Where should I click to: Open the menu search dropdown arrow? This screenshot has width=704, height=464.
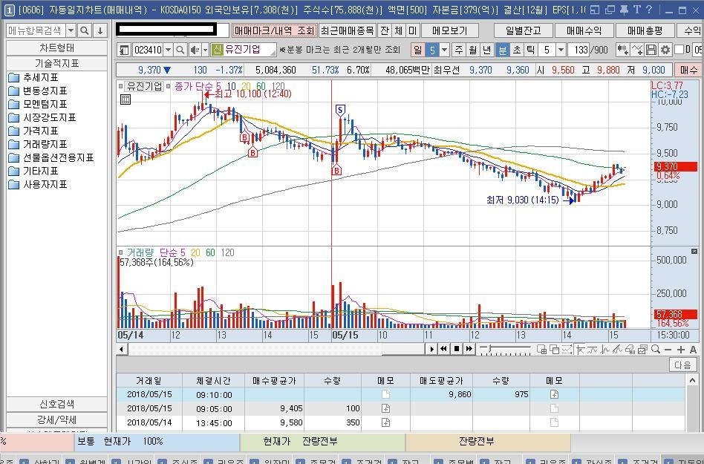coord(71,30)
